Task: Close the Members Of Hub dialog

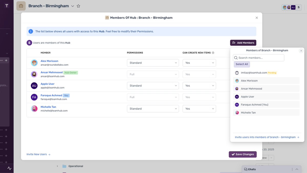Action: coord(257,18)
